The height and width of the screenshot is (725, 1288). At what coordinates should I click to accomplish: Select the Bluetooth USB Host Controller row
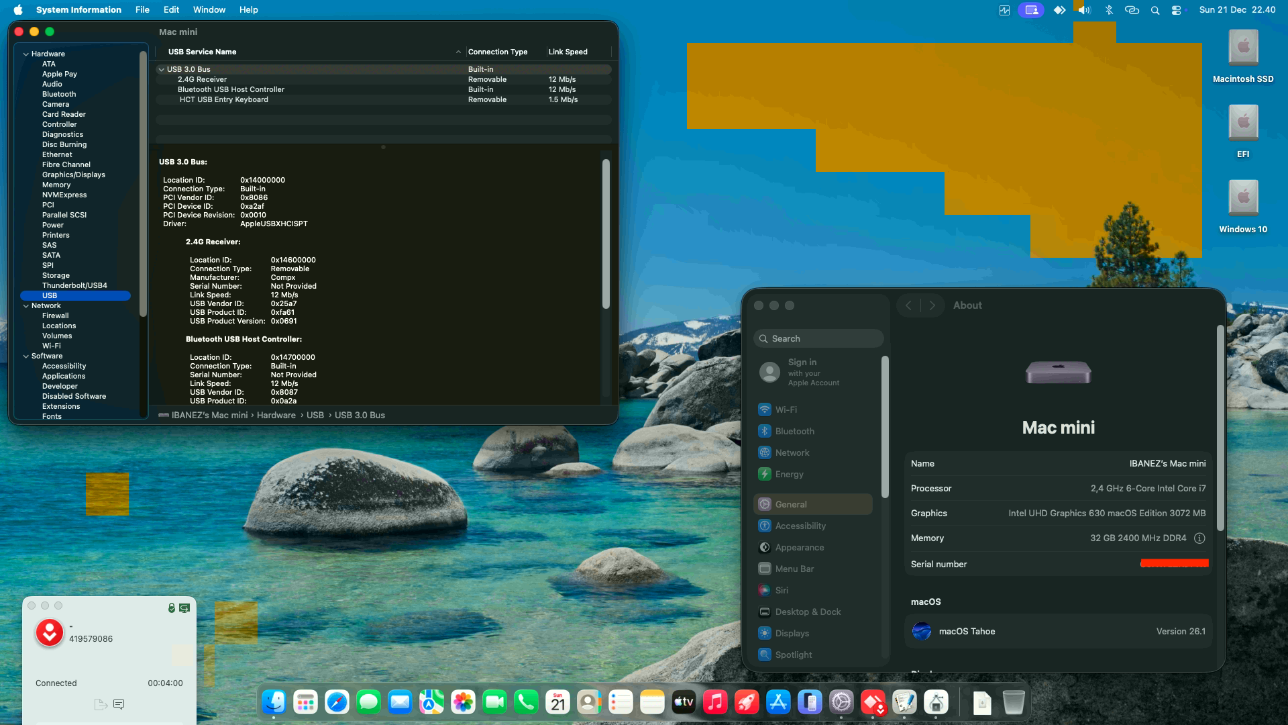[383, 90]
